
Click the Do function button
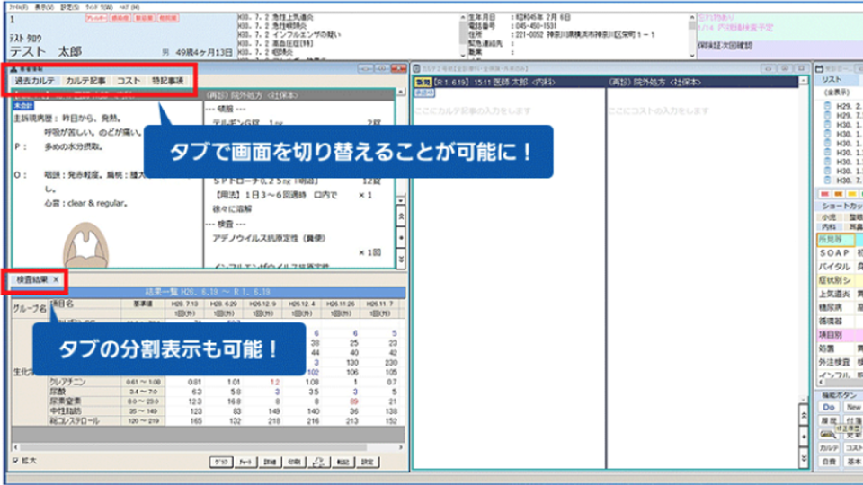coord(828,407)
